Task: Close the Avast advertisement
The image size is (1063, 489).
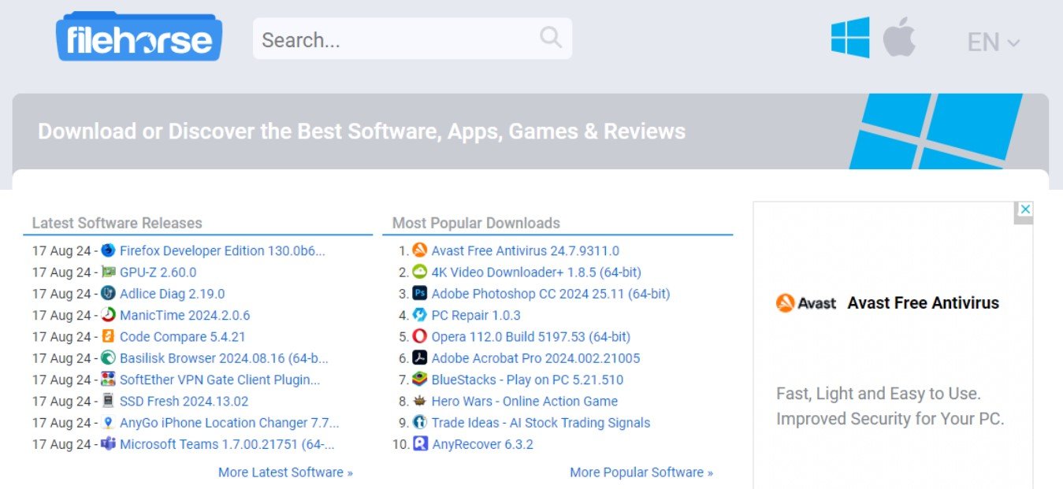Action: [x=1024, y=209]
